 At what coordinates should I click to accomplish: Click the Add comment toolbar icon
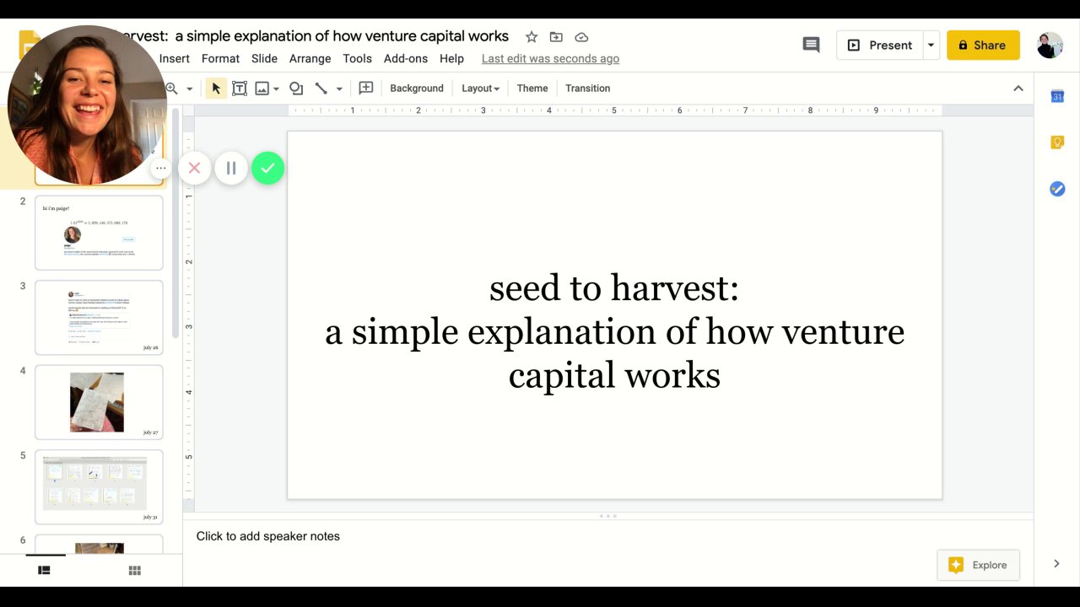point(366,88)
